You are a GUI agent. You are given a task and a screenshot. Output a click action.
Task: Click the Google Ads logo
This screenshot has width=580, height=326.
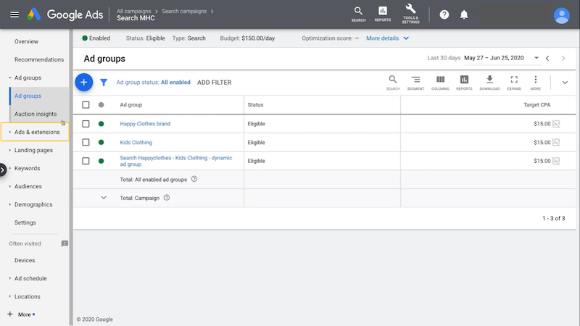pos(65,14)
